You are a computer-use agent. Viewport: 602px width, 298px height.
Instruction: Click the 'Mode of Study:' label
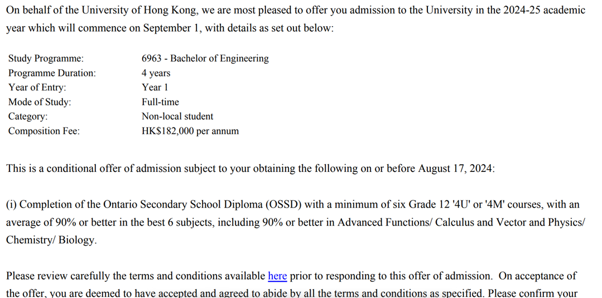pyautogui.click(x=40, y=102)
